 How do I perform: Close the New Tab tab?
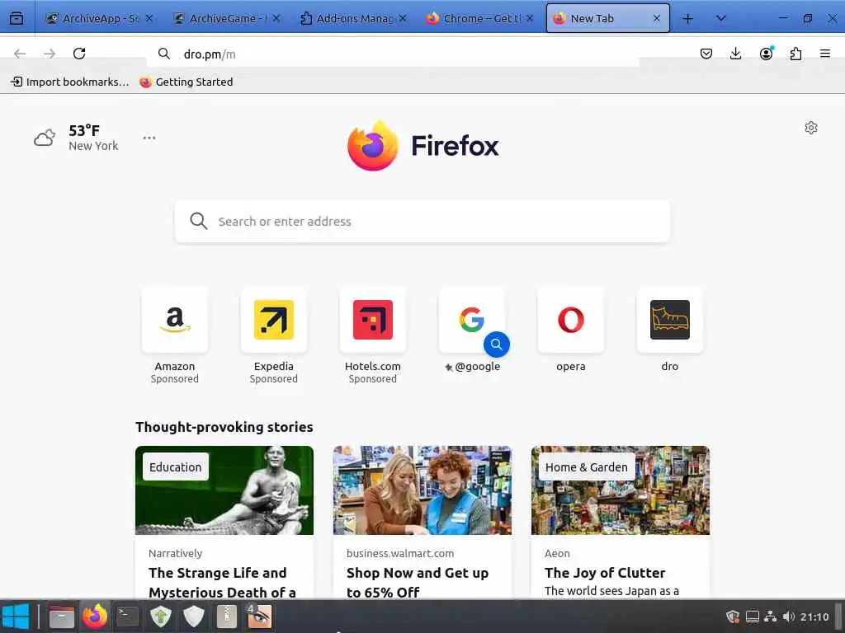(656, 18)
